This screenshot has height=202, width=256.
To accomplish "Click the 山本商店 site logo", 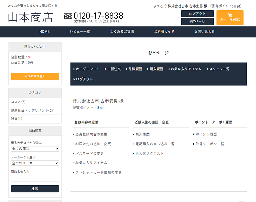I will coord(31,17).
